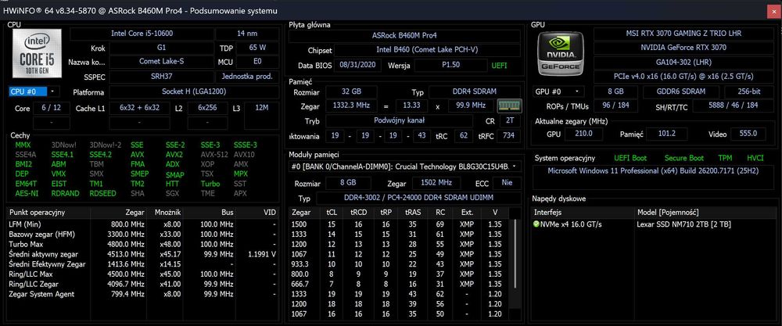782x326 pixels.
Task: Click the 'MSI RTX 3070 GAMING Z TRIO LHR' field
Action: (683, 34)
